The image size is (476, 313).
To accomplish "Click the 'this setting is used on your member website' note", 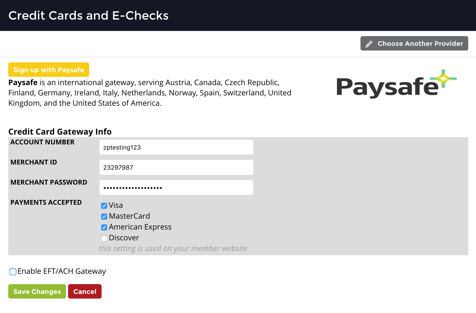I will point(173,248).
